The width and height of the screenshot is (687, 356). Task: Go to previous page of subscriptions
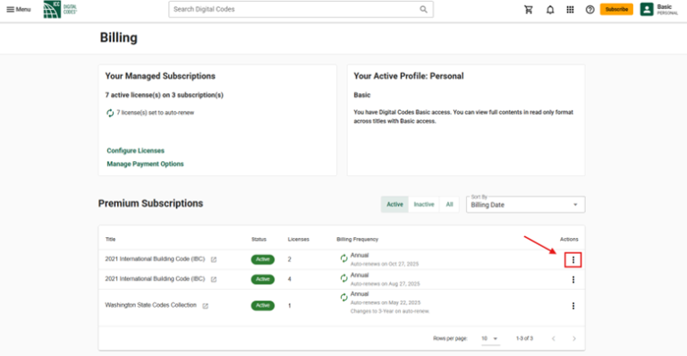point(554,338)
